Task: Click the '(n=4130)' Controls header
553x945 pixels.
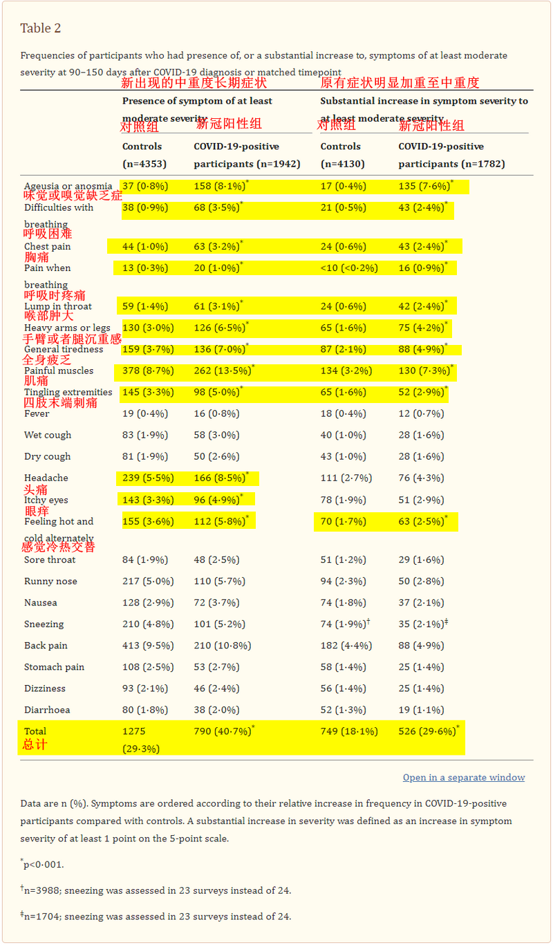Action: click(x=343, y=164)
